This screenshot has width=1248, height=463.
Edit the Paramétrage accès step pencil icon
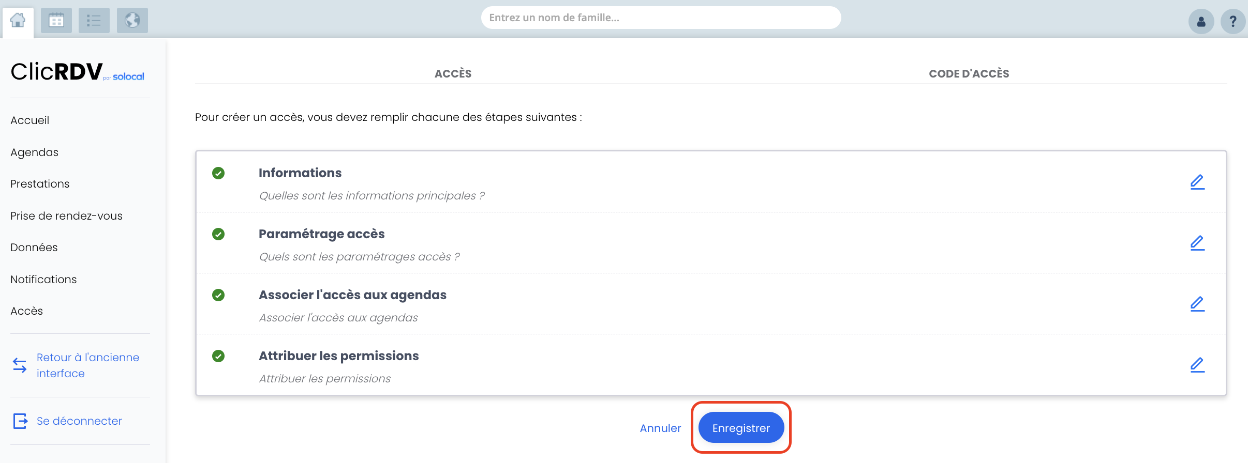coord(1197,243)
